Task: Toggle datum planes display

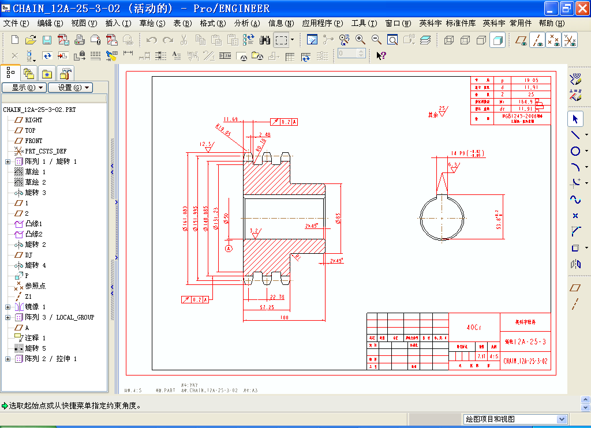Action: pos(522,40)
